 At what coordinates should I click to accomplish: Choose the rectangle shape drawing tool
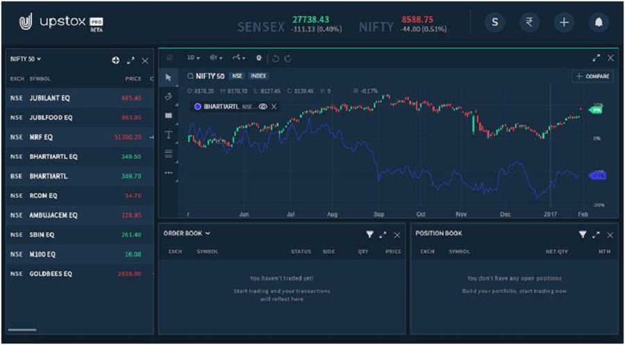[168, 115]
